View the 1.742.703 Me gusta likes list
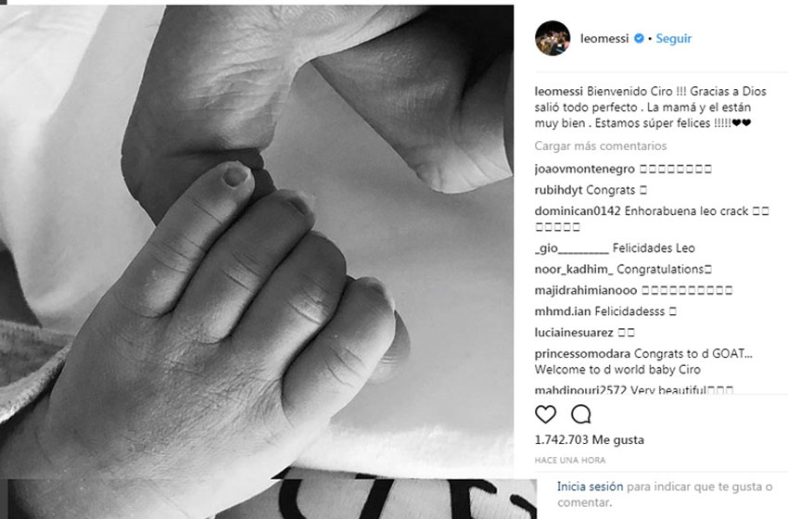 tap(589, 439)
